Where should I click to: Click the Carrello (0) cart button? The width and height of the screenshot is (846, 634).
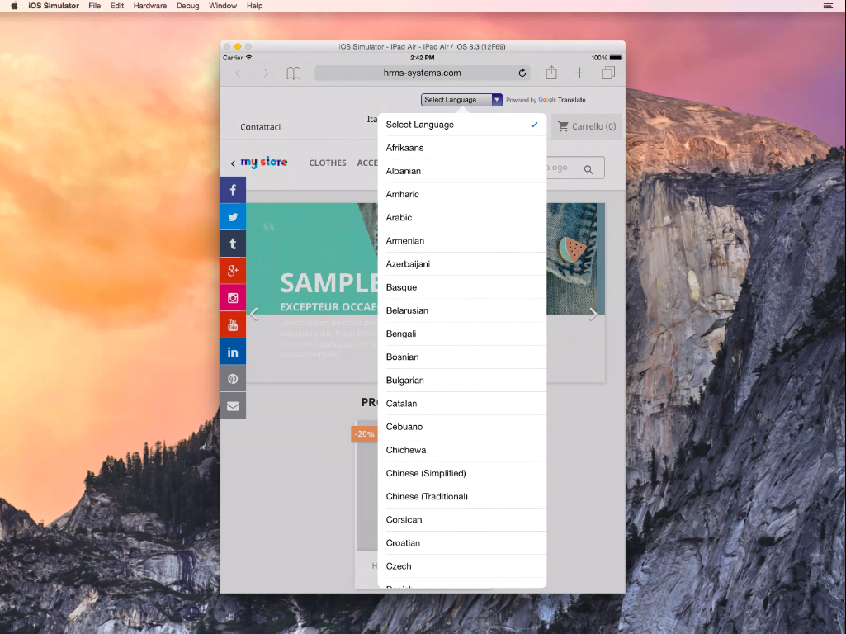587,126
